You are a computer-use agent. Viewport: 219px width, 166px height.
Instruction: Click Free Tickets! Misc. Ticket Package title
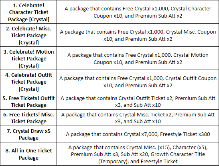point(28,118)
